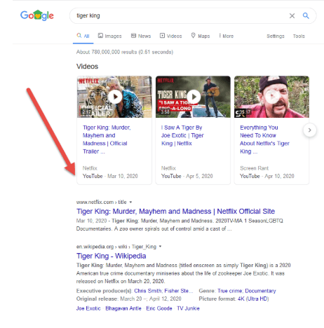Play the Screen Rant Tiger King video
Image resolution: width=324 pixels, height=328 pixels.
tap(272, 97)
